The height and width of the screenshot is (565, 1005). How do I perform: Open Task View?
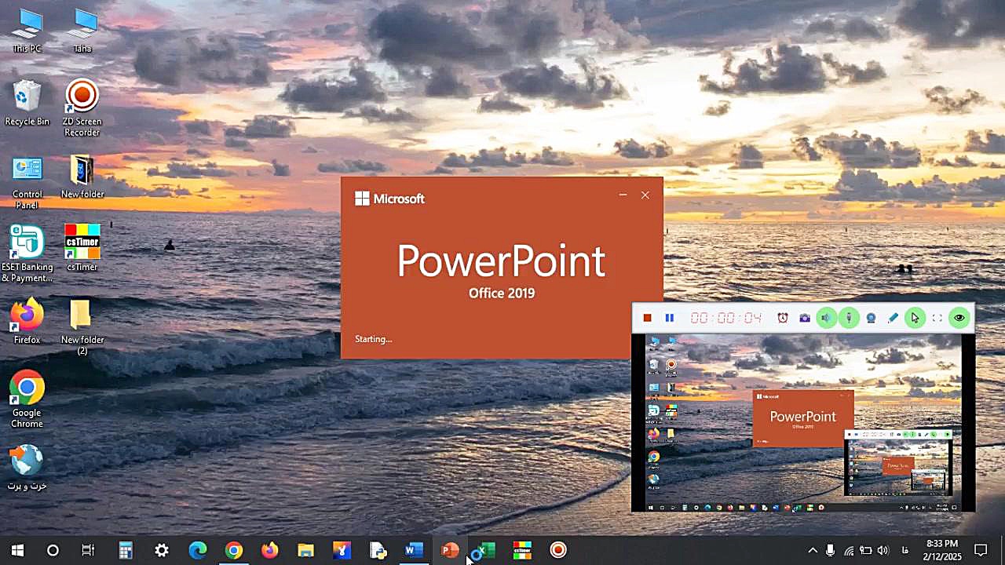88,550
